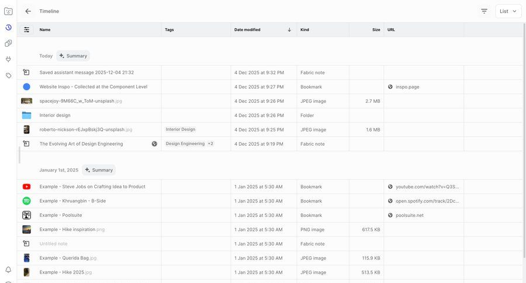This screenshot has width=526, height=283.
Task: Open the Interior design folder
Action: [55, 115]
